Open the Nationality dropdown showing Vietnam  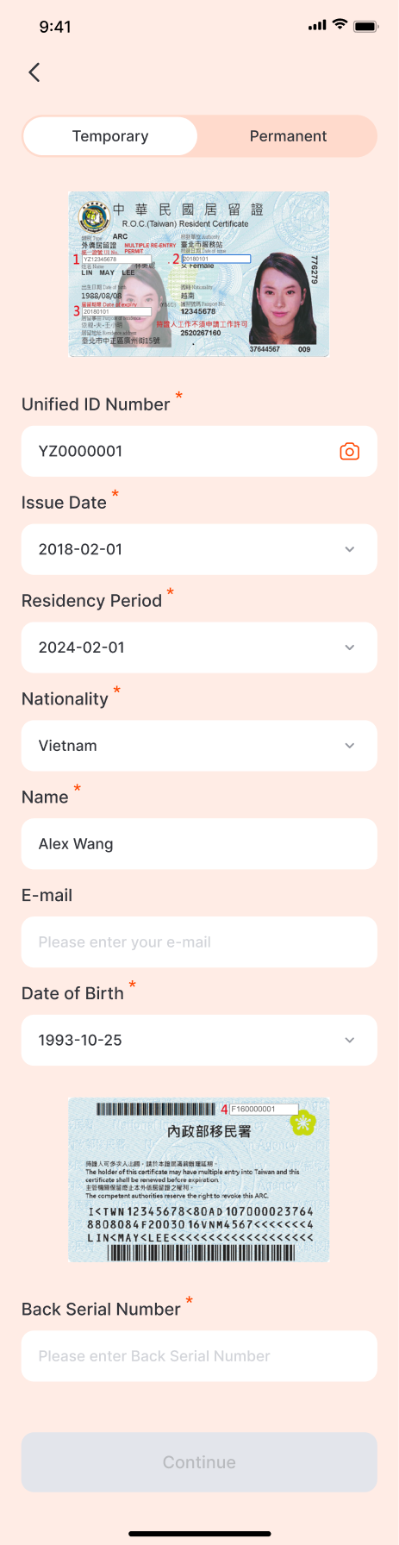coord(199,746)
